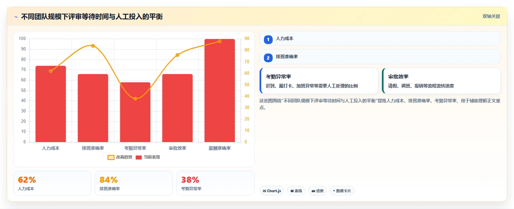Select the 人力成本 red bar

[51, 104]
